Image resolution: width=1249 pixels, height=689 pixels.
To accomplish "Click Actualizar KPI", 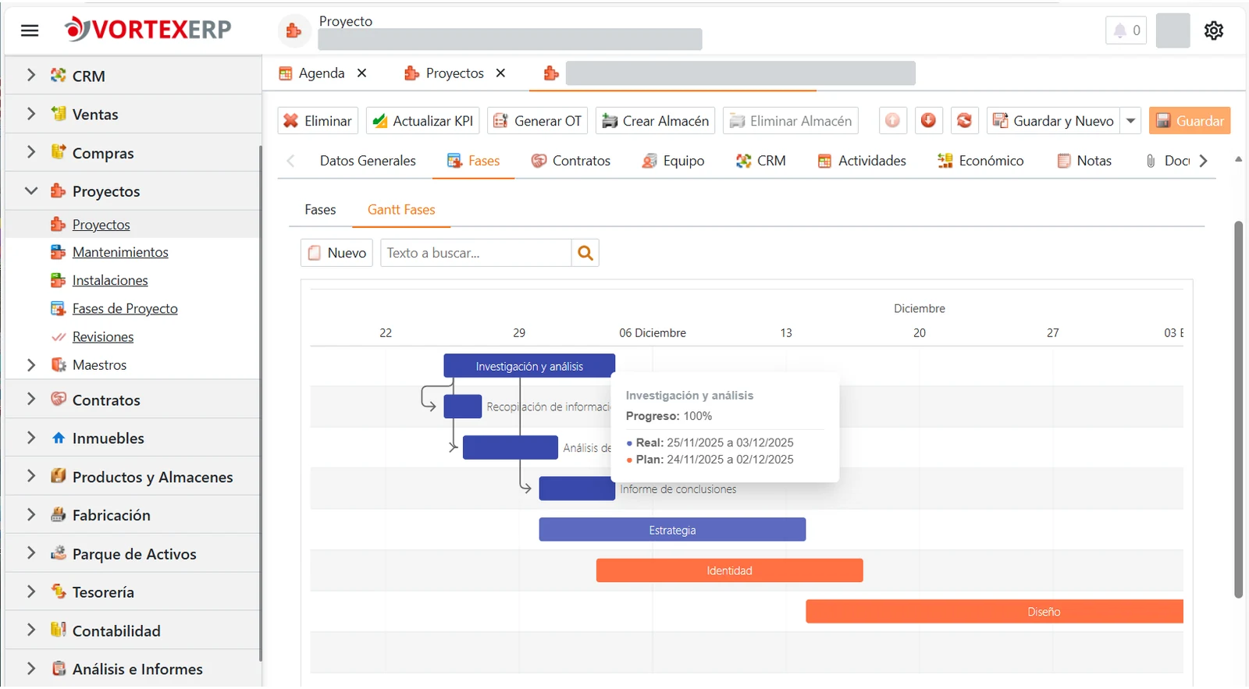I will click(423, 121).
